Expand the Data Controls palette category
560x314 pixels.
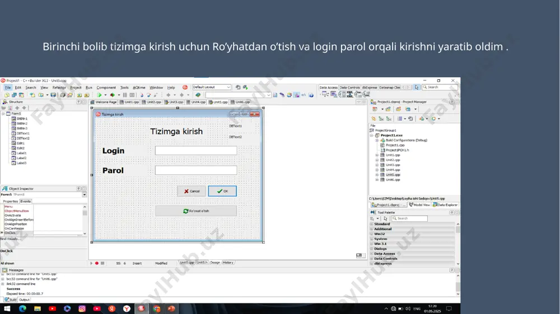pyautogui.click(x=372, y=259)
